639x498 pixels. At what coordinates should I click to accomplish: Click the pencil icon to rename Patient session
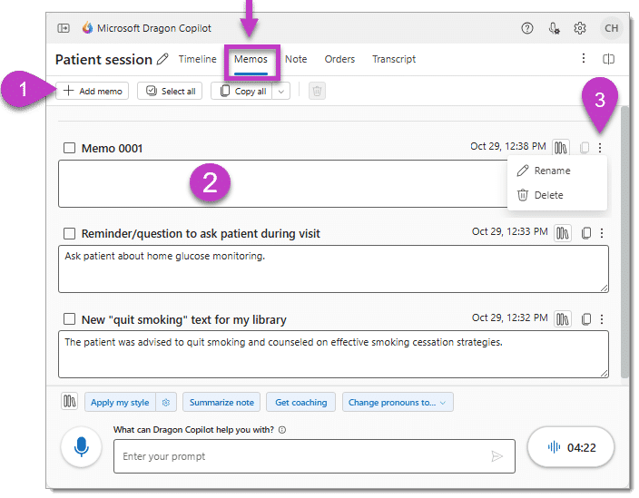tap(163, 60)
